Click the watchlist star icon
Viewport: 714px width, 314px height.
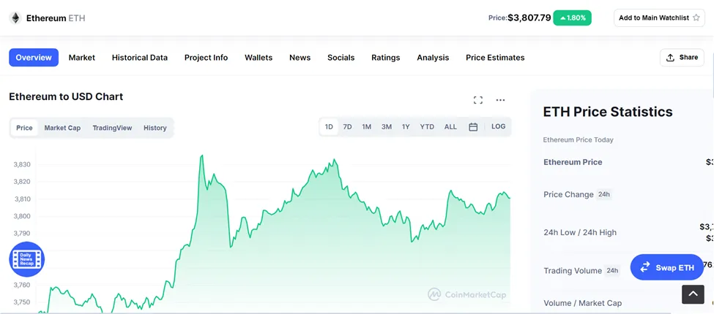[x=696, y=18]
